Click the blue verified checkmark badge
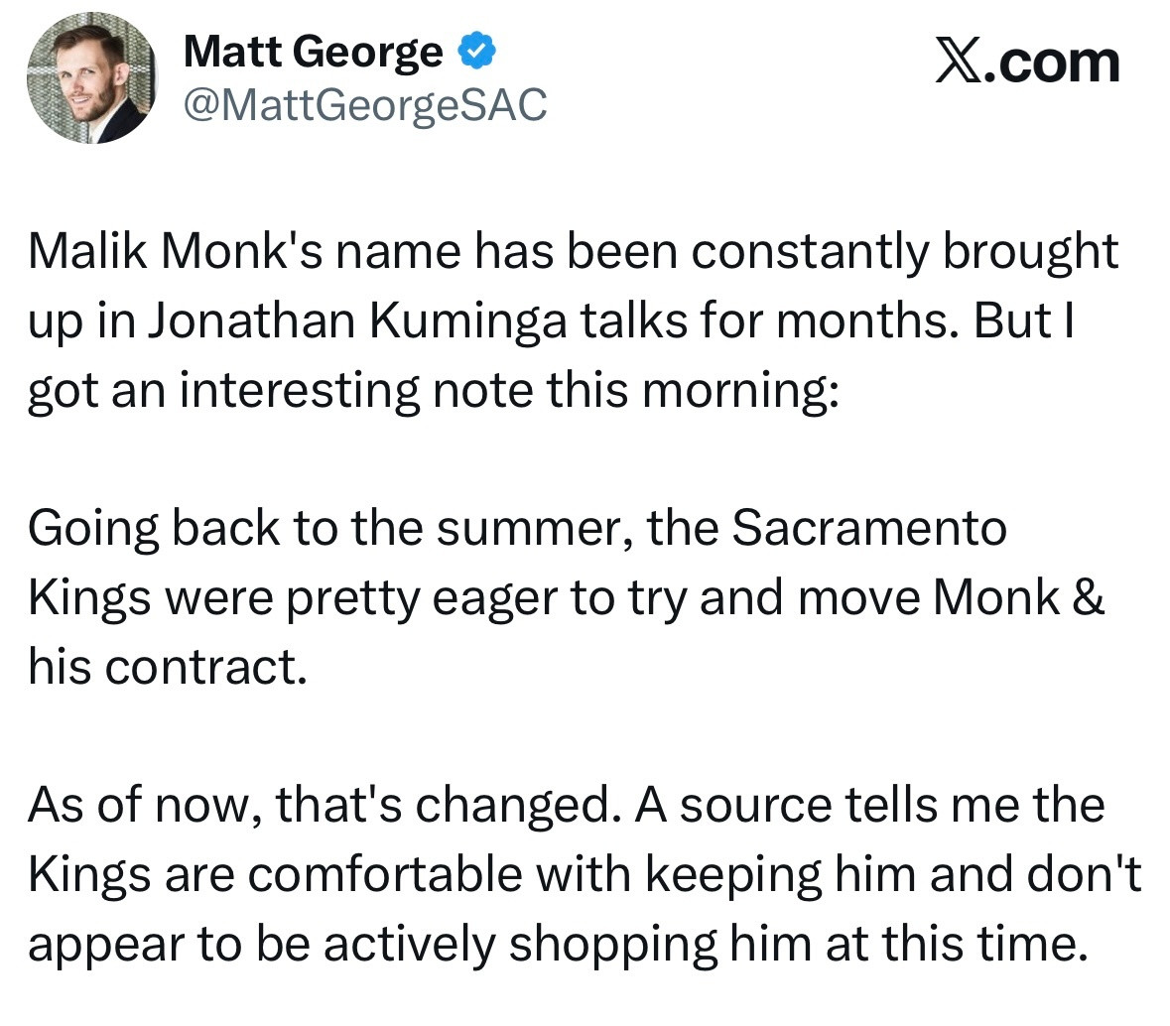Image resolution: width=1170 pixels, height=1026 pixels. pos(475,51)
